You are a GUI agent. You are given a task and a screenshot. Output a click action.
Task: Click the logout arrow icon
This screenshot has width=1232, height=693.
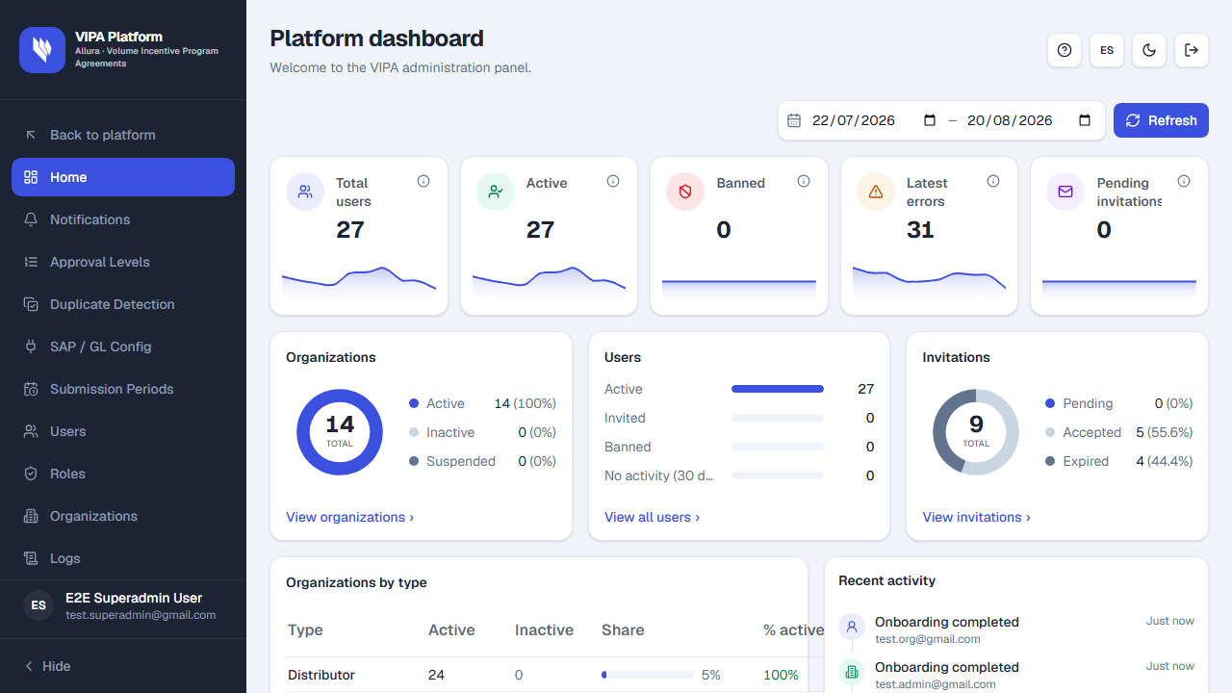click(1192, 50)
